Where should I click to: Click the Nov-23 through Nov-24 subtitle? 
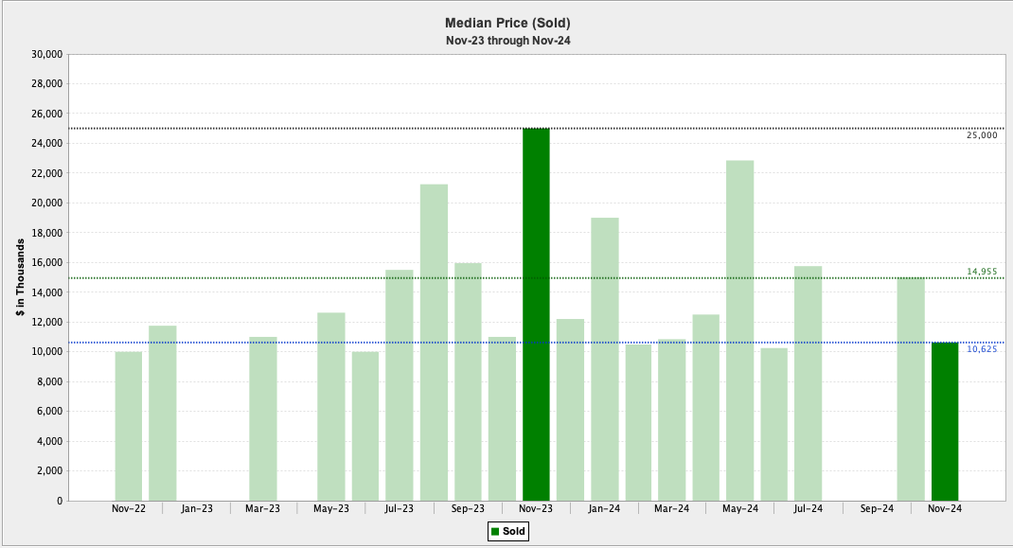(507, 41)
